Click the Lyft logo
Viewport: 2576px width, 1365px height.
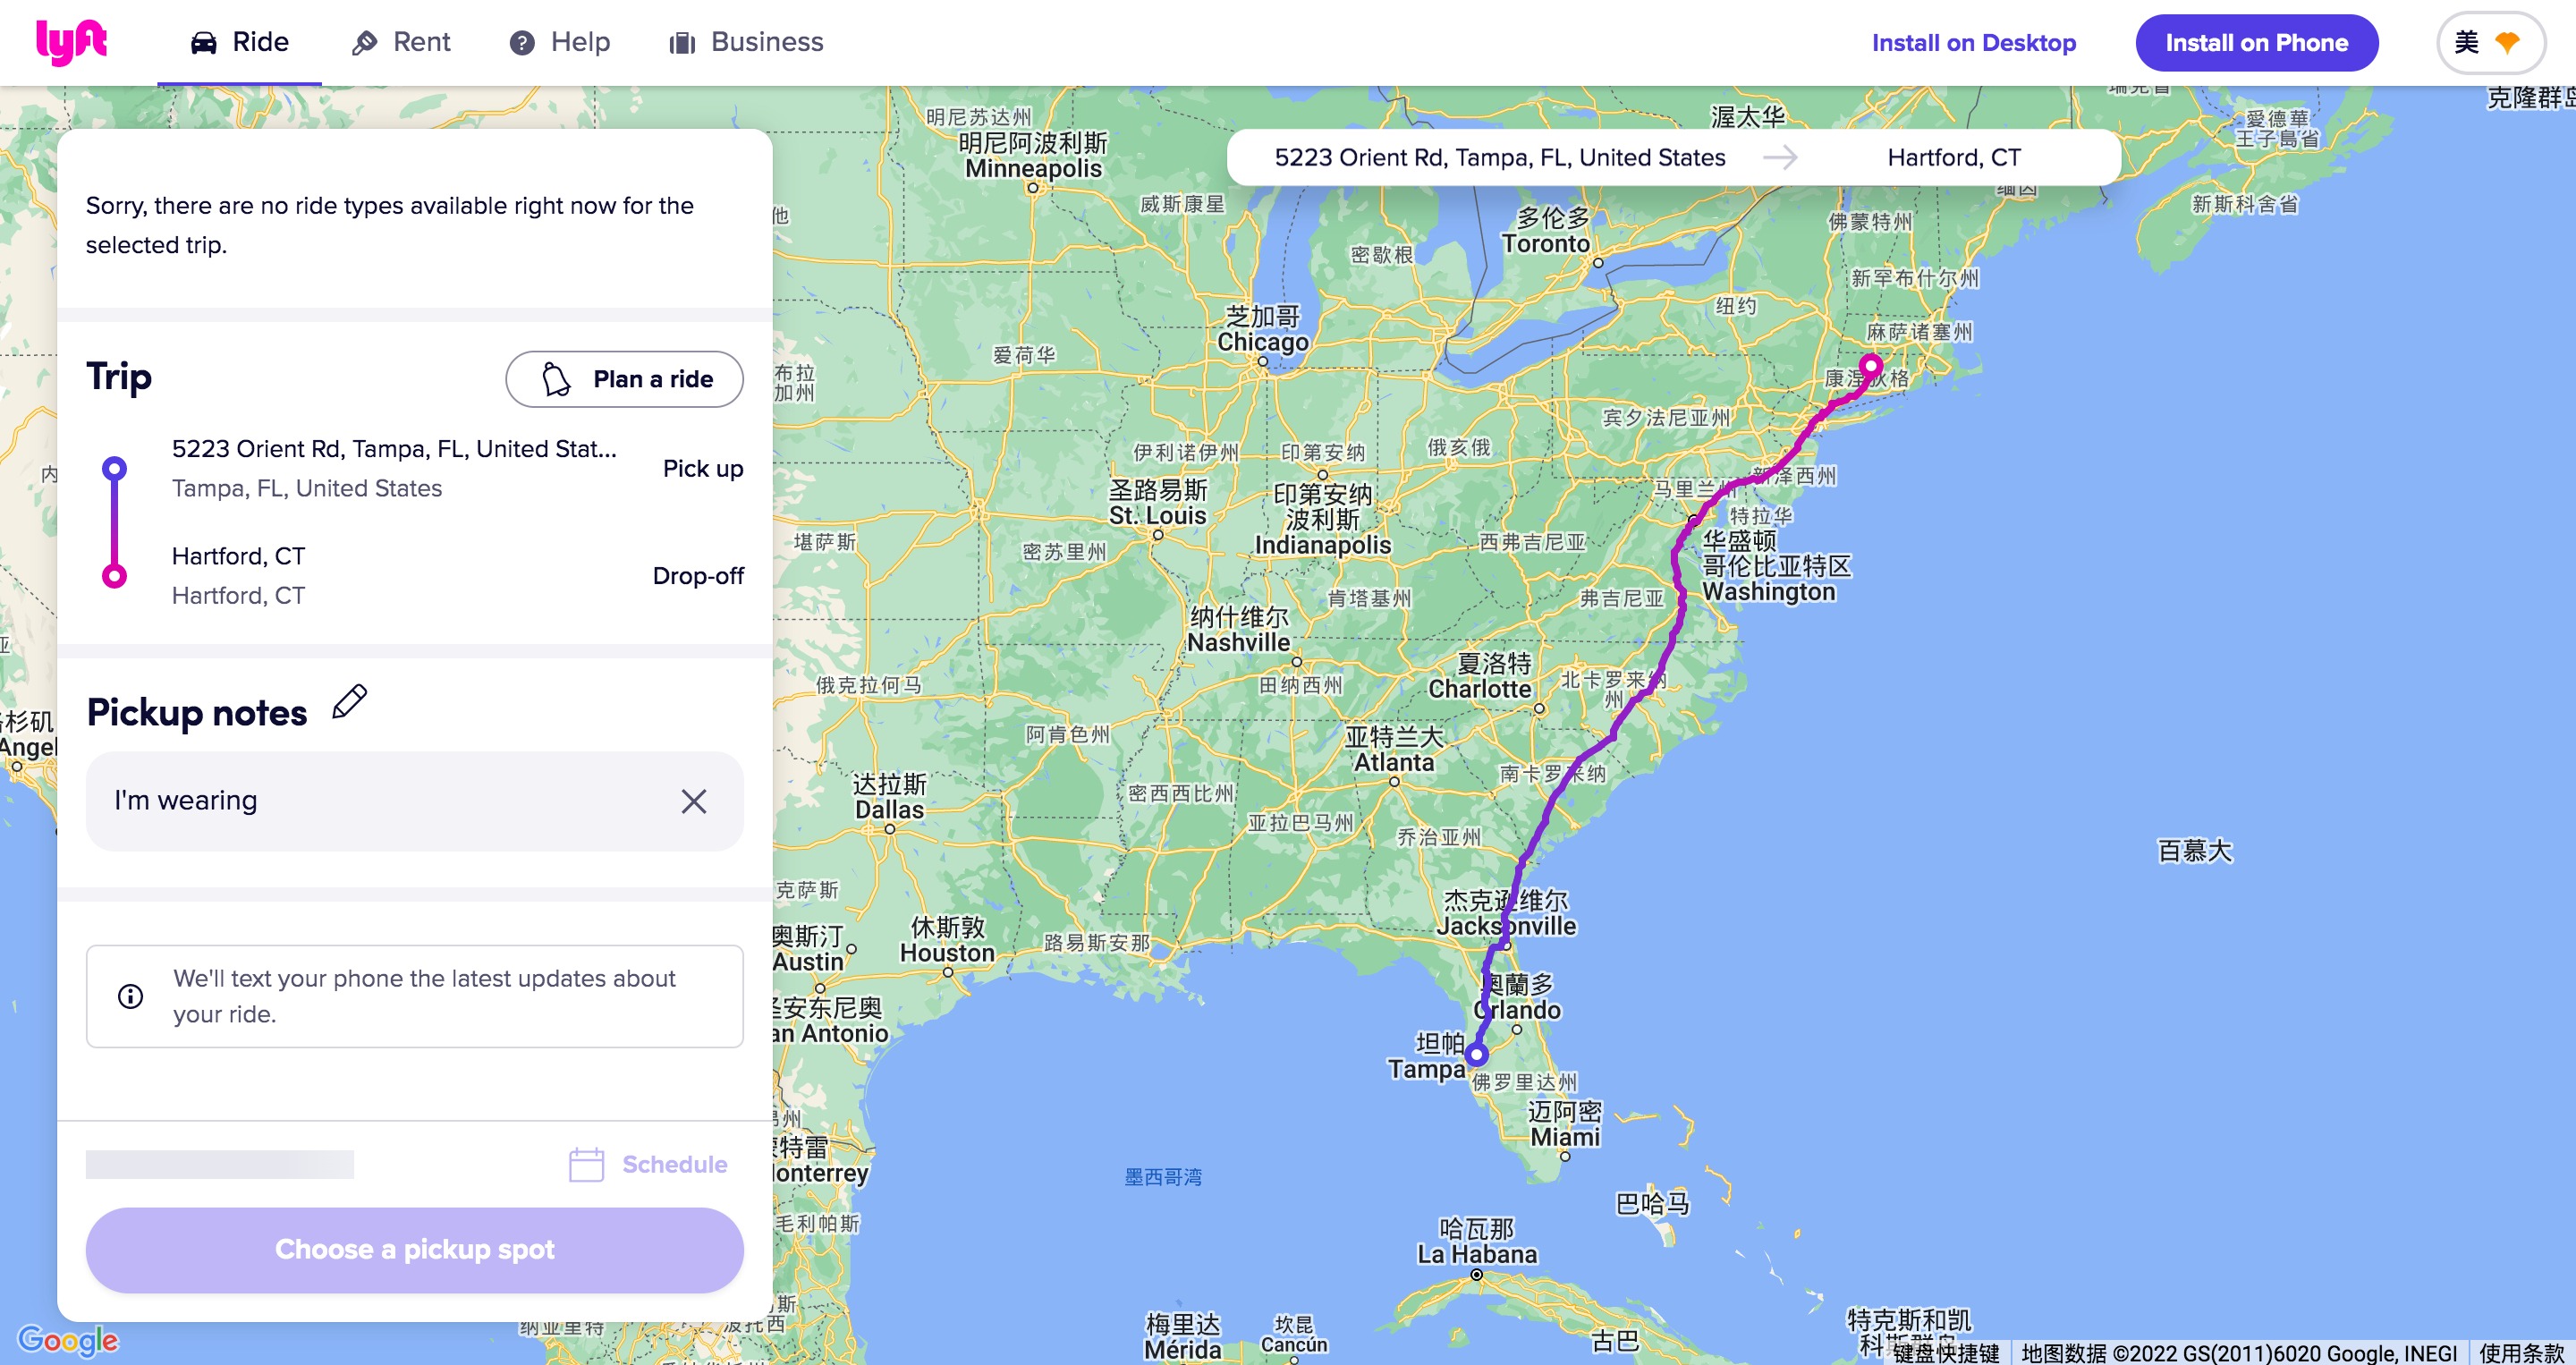point(71,42)
